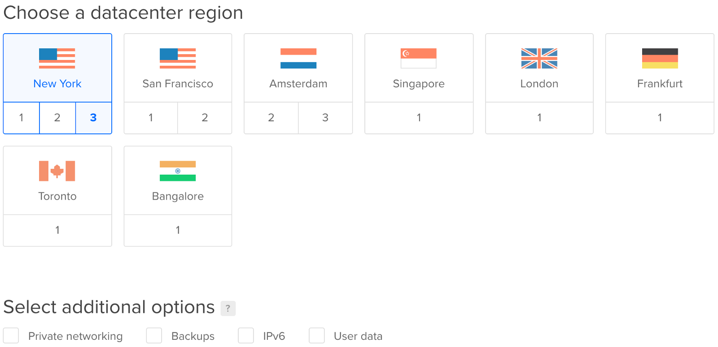Screen dimensions: 718x347
Task: Tick the Backups checkbox
Action: (154, 335)
